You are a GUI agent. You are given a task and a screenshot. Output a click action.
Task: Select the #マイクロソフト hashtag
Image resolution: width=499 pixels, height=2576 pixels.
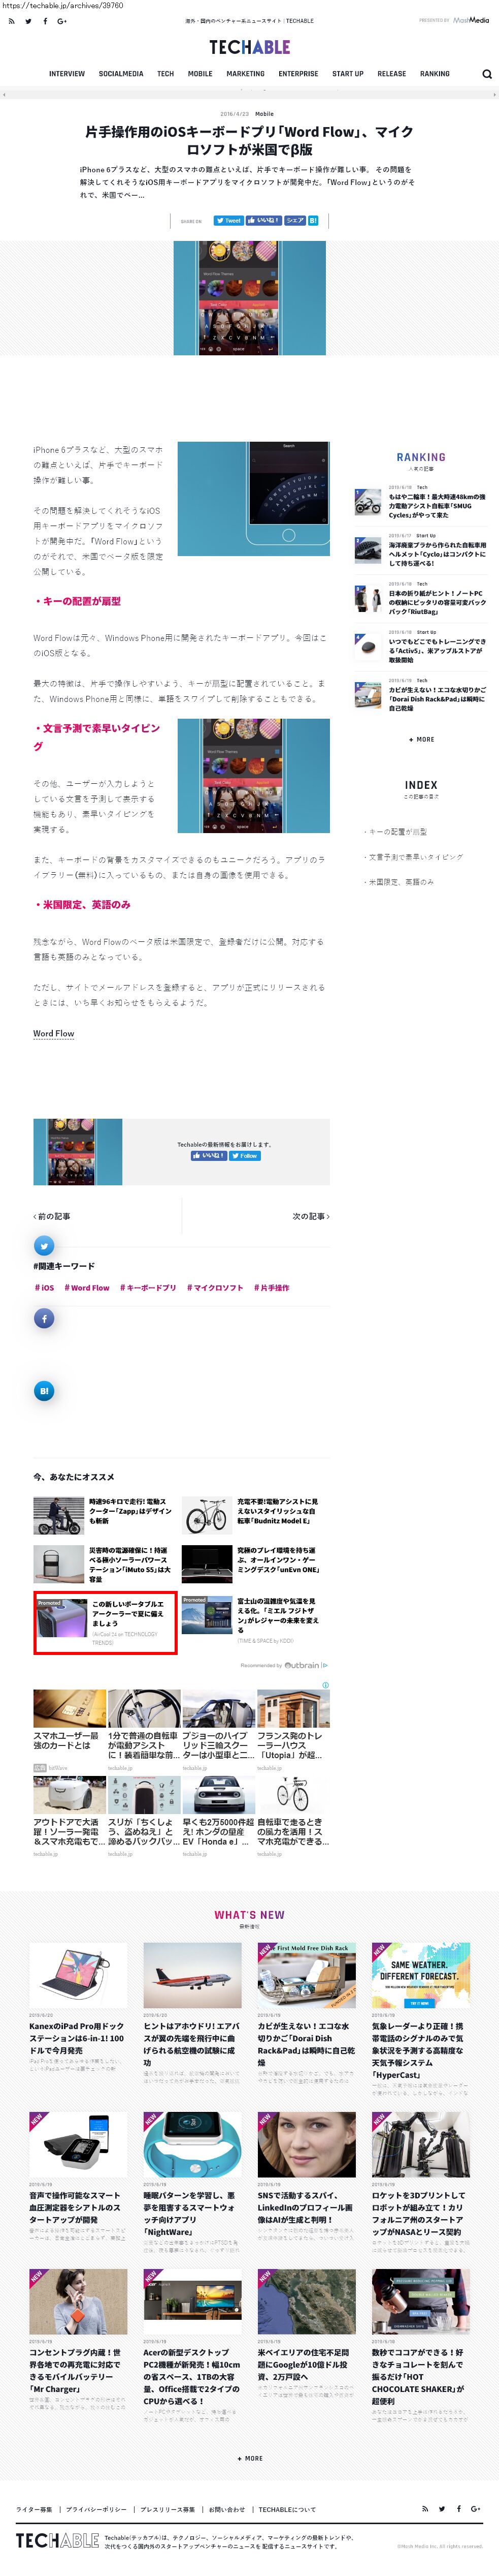[x=215, y=1288]
